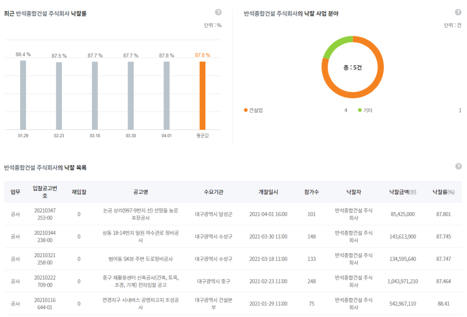467x317 pixels.
Task: Open bid number 20210116644-01
Action: [x=44, y=303]
